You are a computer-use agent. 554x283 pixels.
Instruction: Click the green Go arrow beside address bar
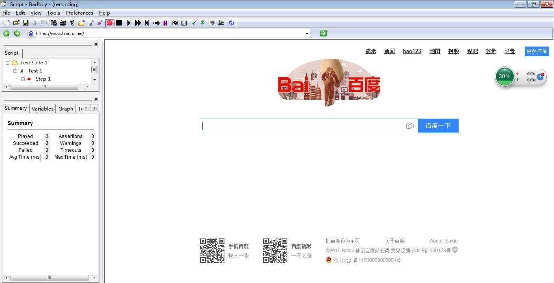[323, 33]
